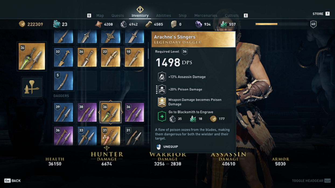The image size is (335, 188).
Task: Open the Store button
Action: pos(321,14)
